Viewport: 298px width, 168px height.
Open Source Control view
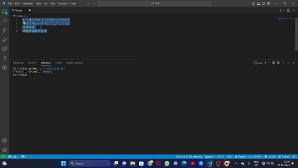click(x=5, y=30)
